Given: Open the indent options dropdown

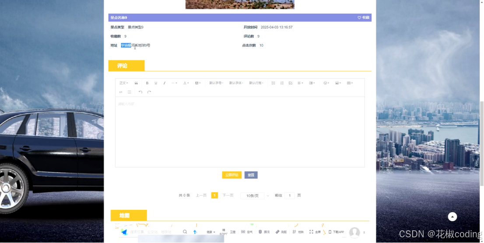Looking at the screenshot, I should (312, 83).
